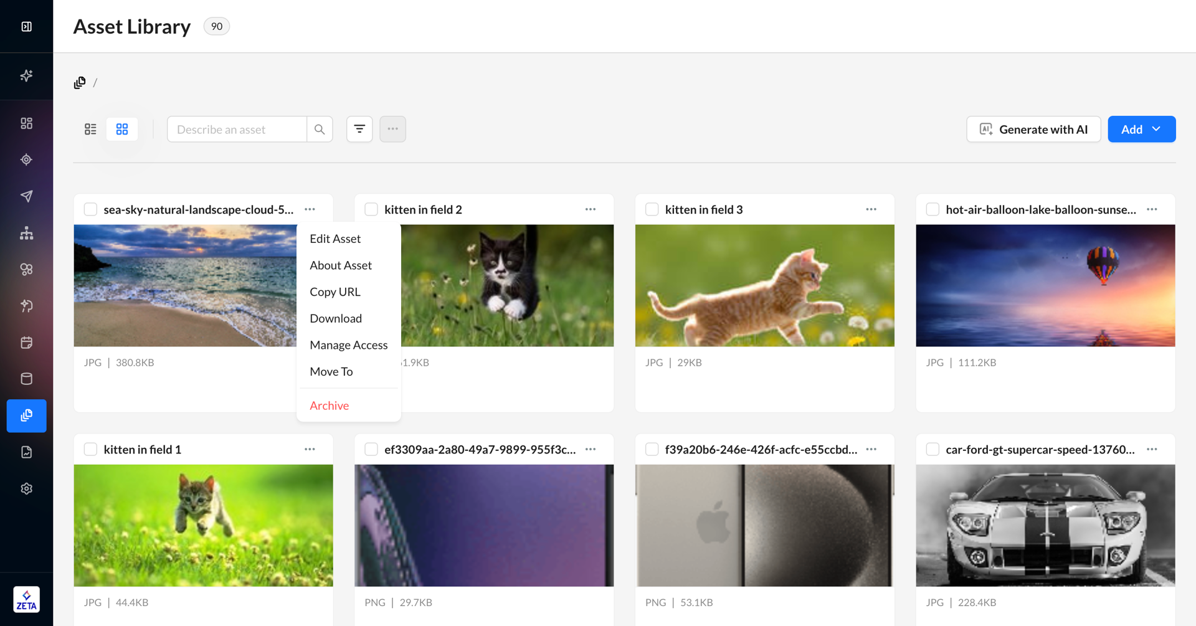
Task: Open the asset library root breadcrumb icon
Action: tap(80, 83)
